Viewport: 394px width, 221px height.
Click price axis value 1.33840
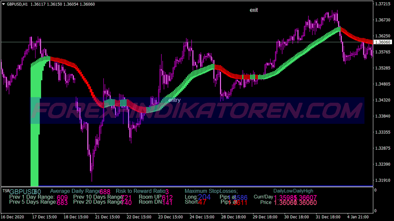[382, 116]
